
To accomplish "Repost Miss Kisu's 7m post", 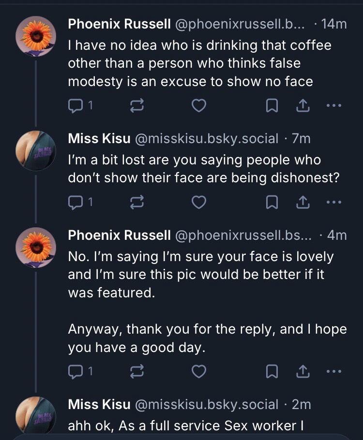I will pos(137,202).
